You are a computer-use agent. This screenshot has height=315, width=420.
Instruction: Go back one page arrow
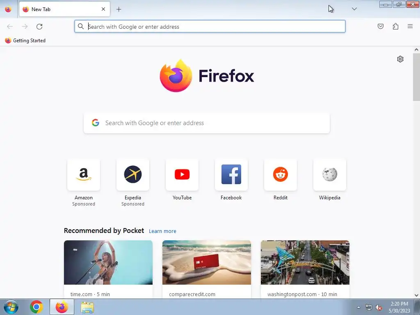click(x=10, y=27)
